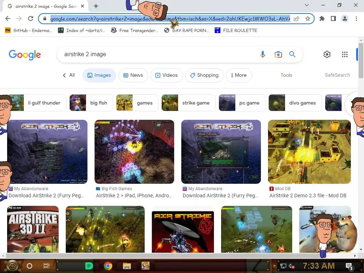Filter by 'big fish' chip
The height and width of the screenshot is (273, 364).
91,103
